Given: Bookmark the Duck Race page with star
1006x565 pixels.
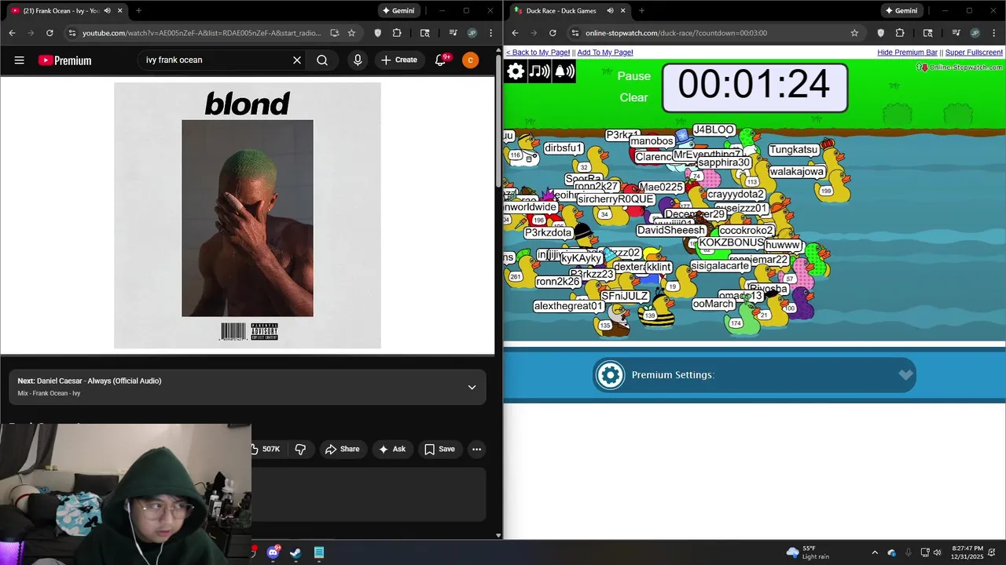Looking at the screenshot, I should pyautogui.click(x=854, y=33).
